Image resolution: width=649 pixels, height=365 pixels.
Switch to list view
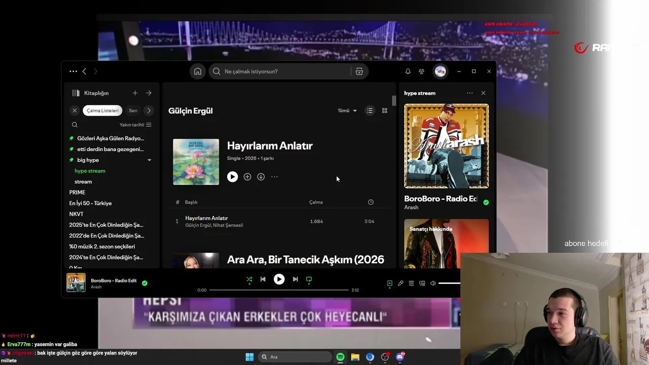(x=370, y=111)
